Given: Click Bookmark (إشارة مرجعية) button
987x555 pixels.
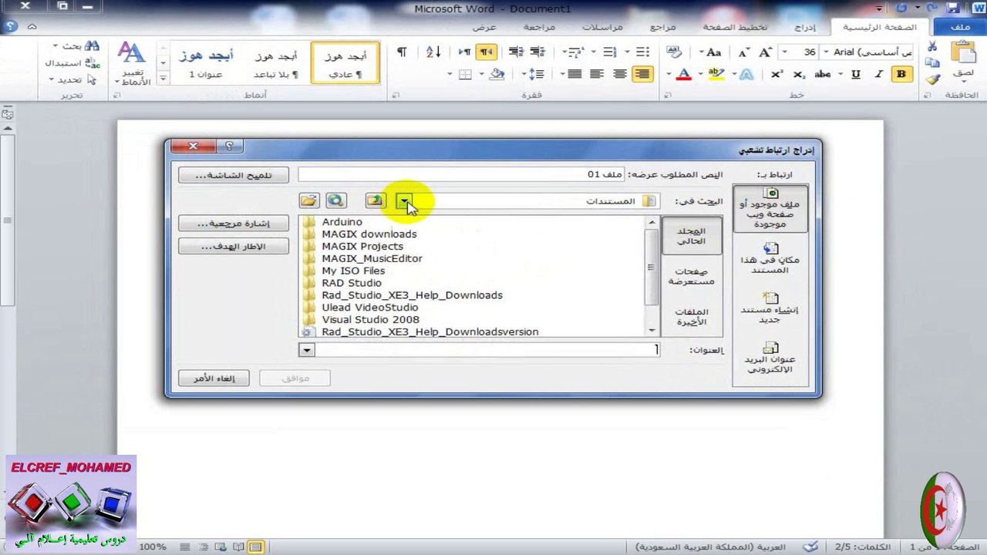Looking at the screenshot, I should click(x=234, y=224).
